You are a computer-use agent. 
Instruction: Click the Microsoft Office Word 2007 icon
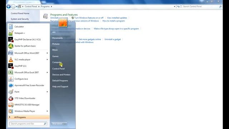11,53
